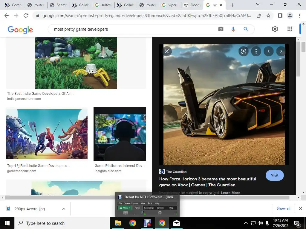This screenshot has width=306, height=229.
Task: Show previous image in preview
Action: click(269, 51)
